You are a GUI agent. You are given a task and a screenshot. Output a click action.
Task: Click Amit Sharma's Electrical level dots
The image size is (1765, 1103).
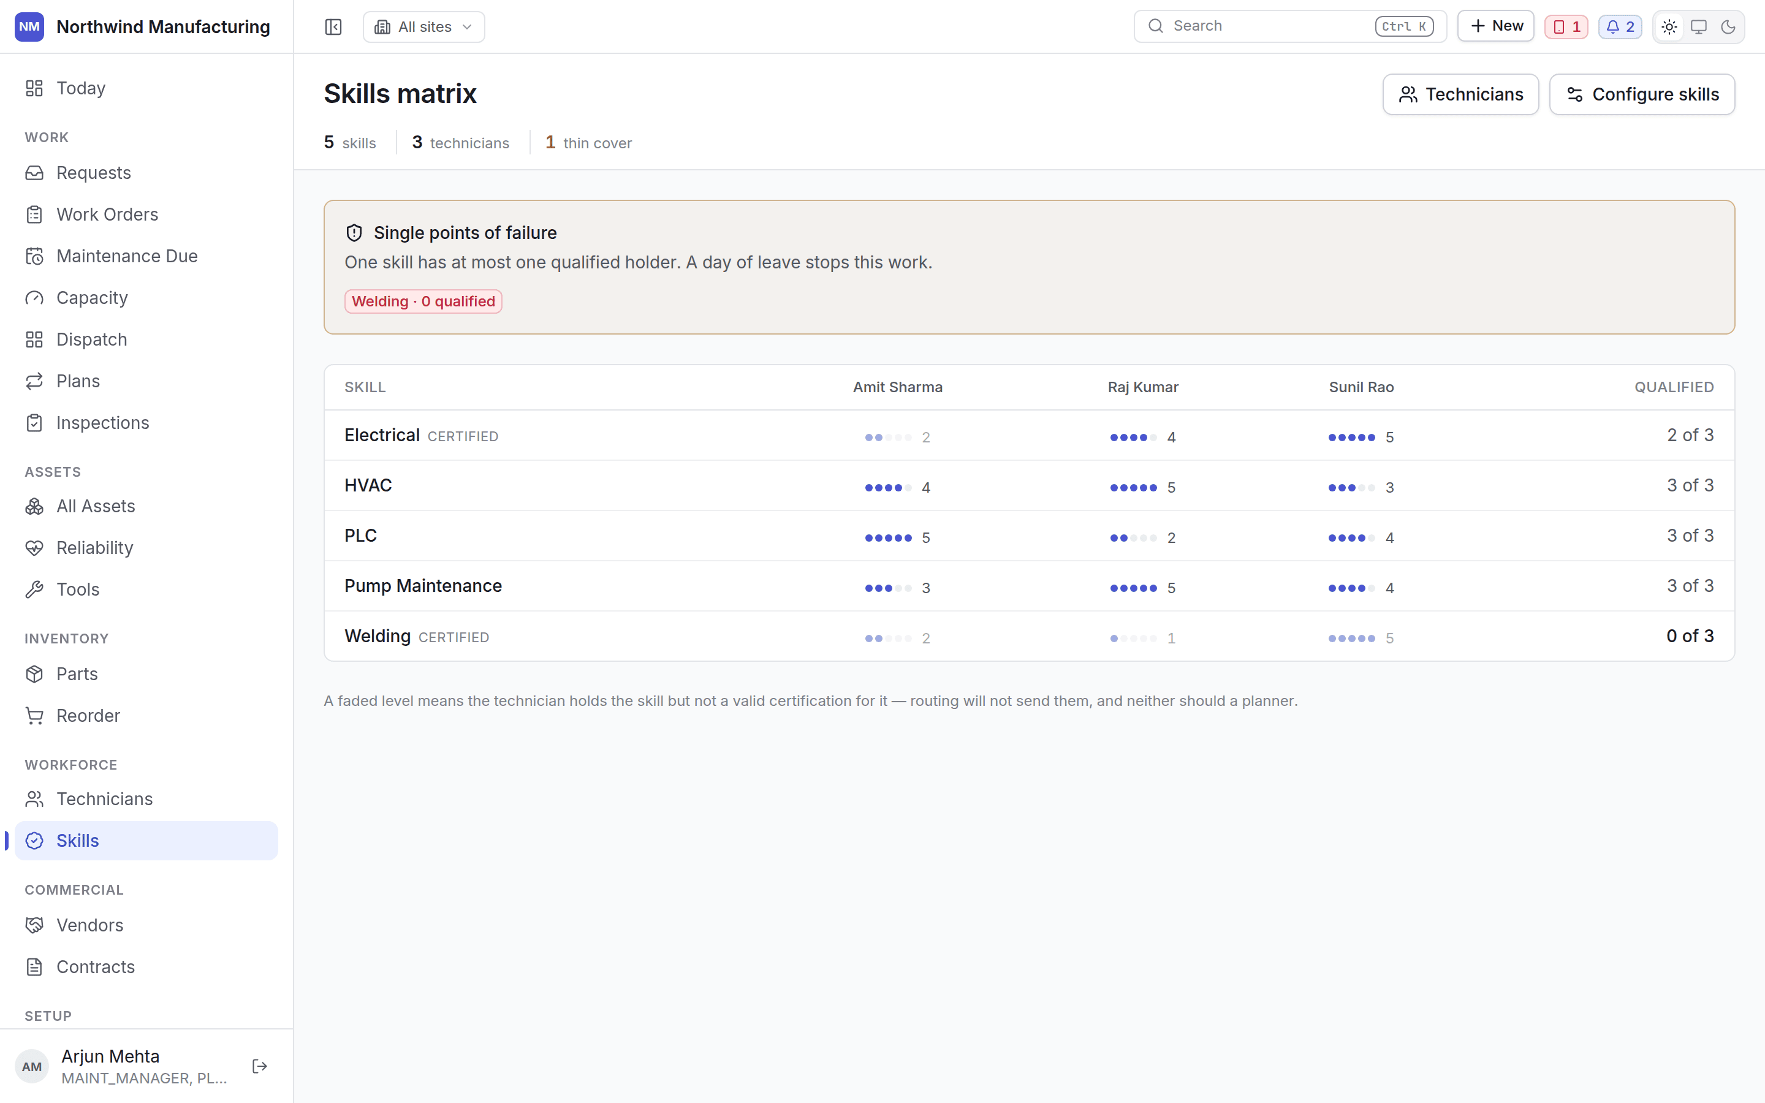tap(889, 438)
